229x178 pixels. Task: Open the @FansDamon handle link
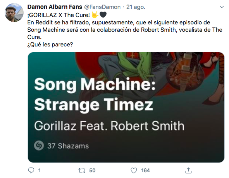click(102, 7)
